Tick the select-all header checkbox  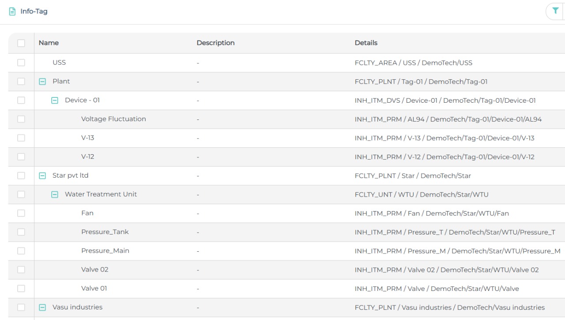pos(21,43)
